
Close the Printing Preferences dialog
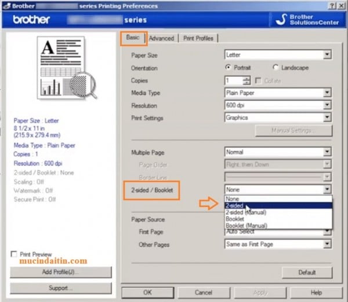[341, 6]
